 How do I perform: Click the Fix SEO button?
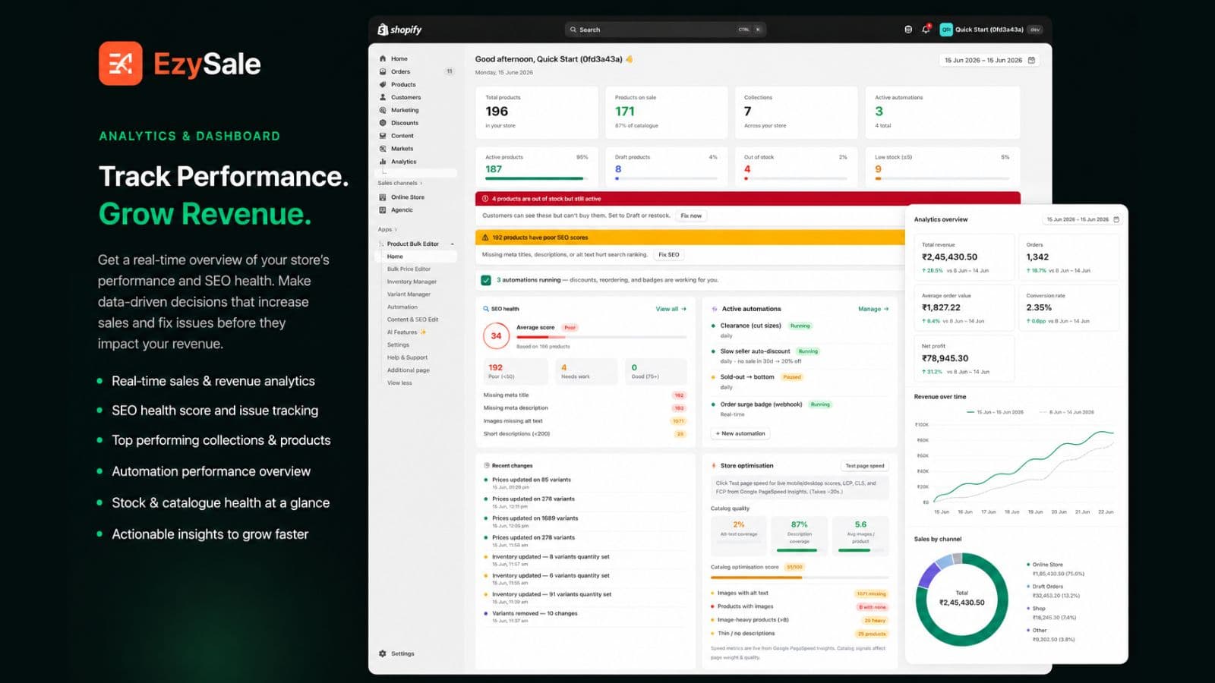coord(669,254)
